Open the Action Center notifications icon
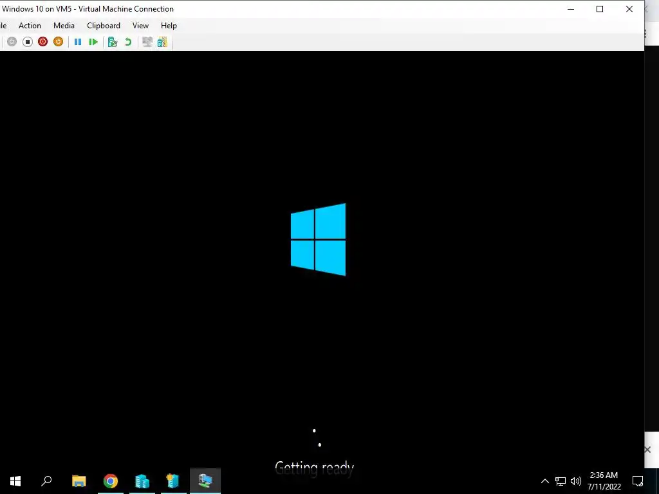The height and width of the screenshot is (494, 659). [x=638, y=481]
